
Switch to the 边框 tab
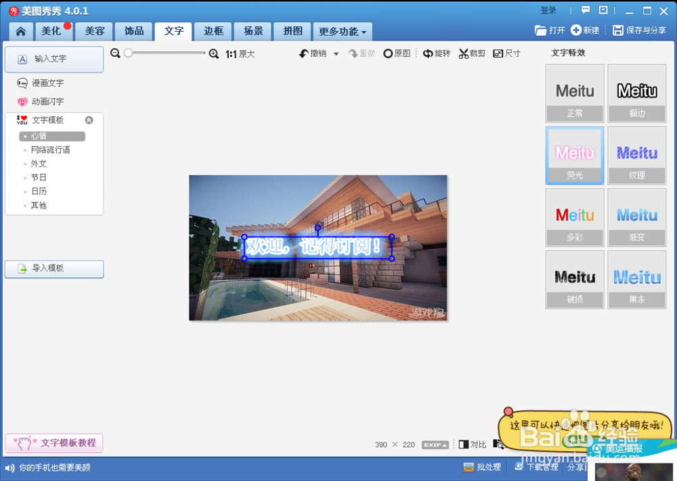[213, 32]
